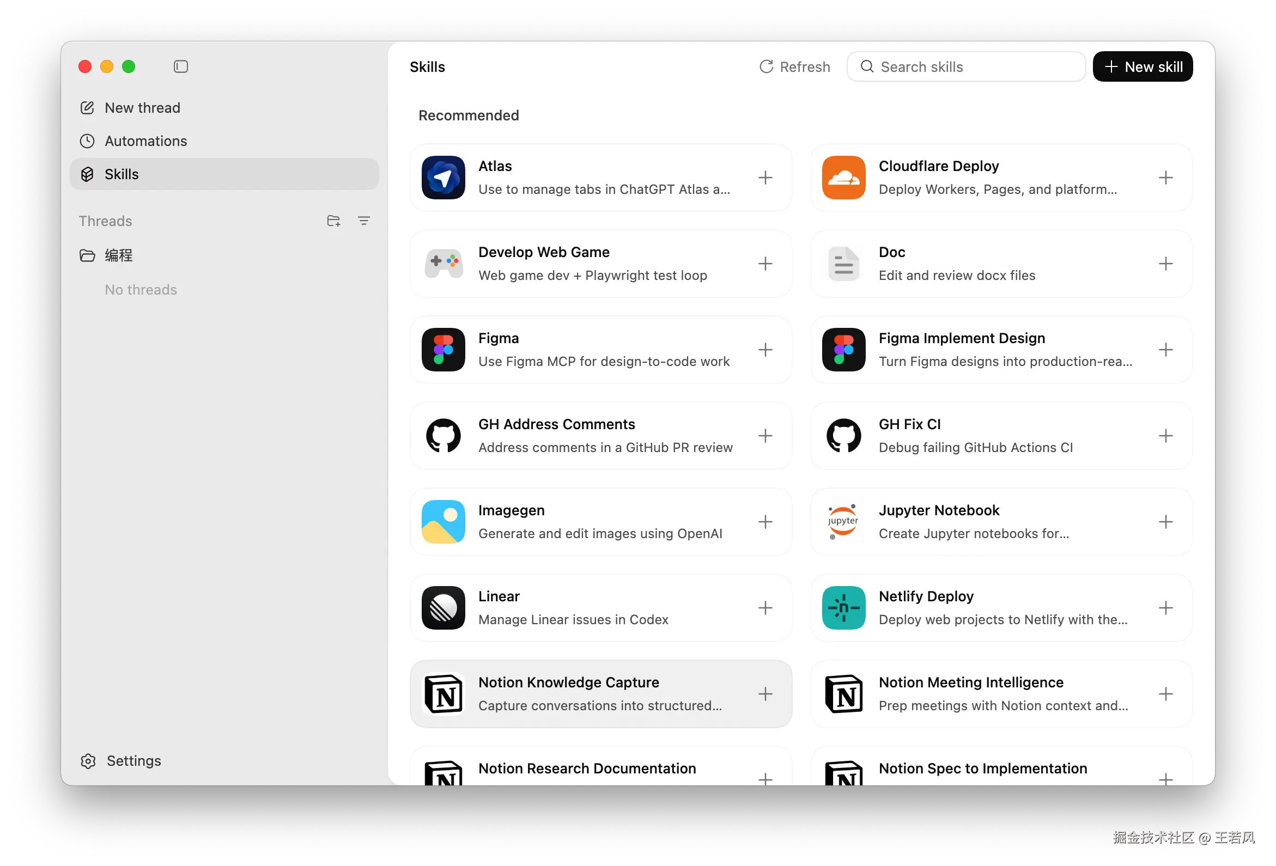Toggle the sidebar visibility icon

[x=181, y=66]
